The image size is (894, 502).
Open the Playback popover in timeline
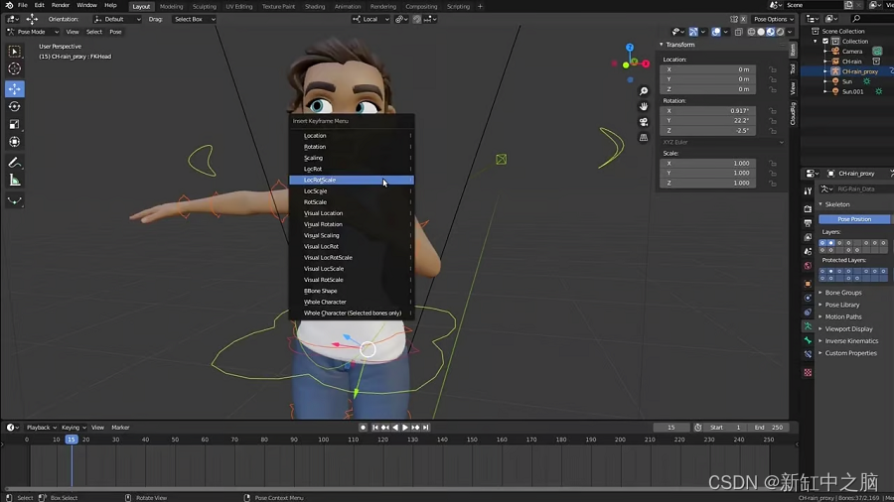point(41,428)
